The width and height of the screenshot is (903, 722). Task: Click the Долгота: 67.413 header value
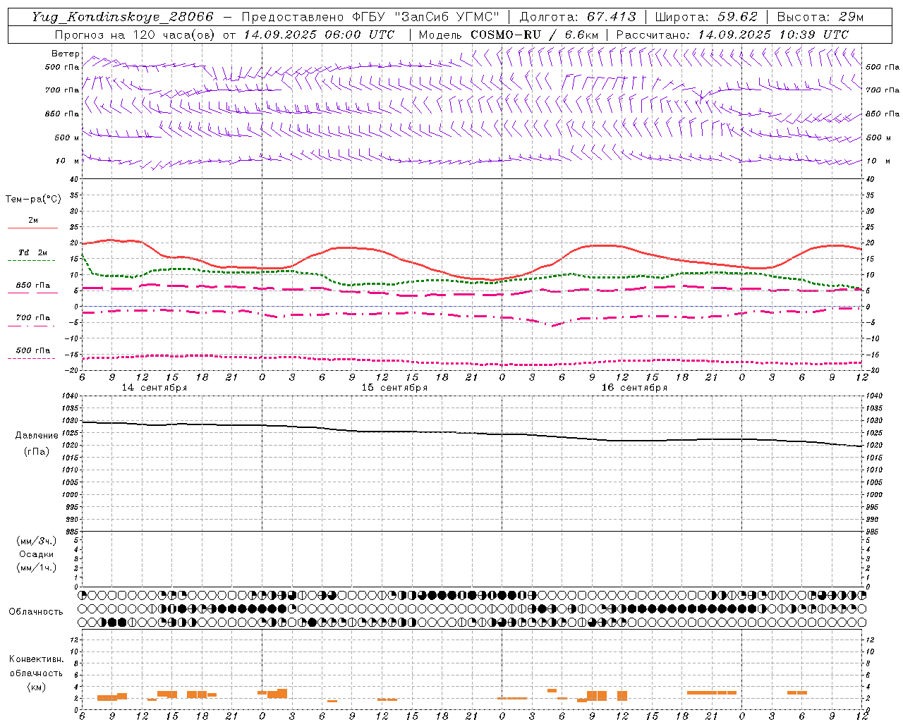click(578, 17)
